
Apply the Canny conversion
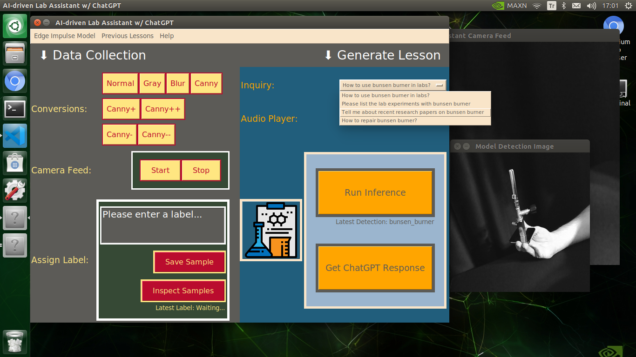point(206,83)
